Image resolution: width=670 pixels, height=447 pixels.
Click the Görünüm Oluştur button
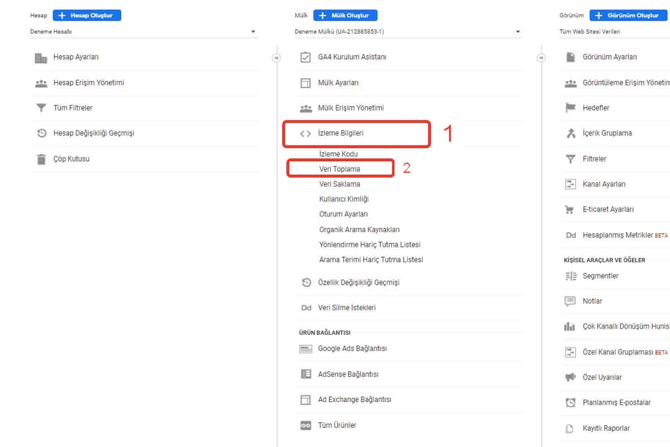[628, 16]
